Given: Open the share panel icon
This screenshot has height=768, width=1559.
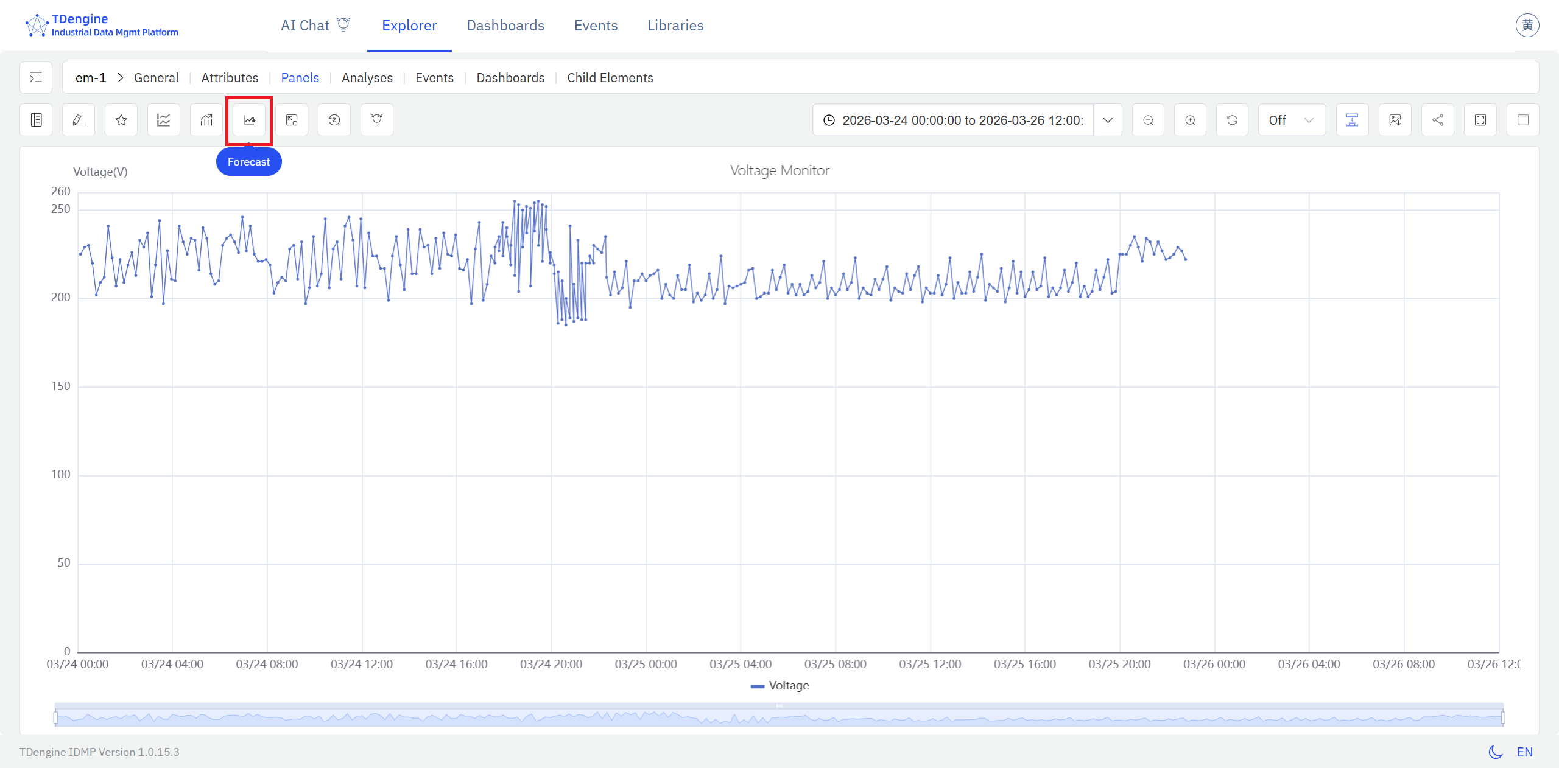Looking at the screenshot, I should pyautogui.click(x=1437, y=120).
